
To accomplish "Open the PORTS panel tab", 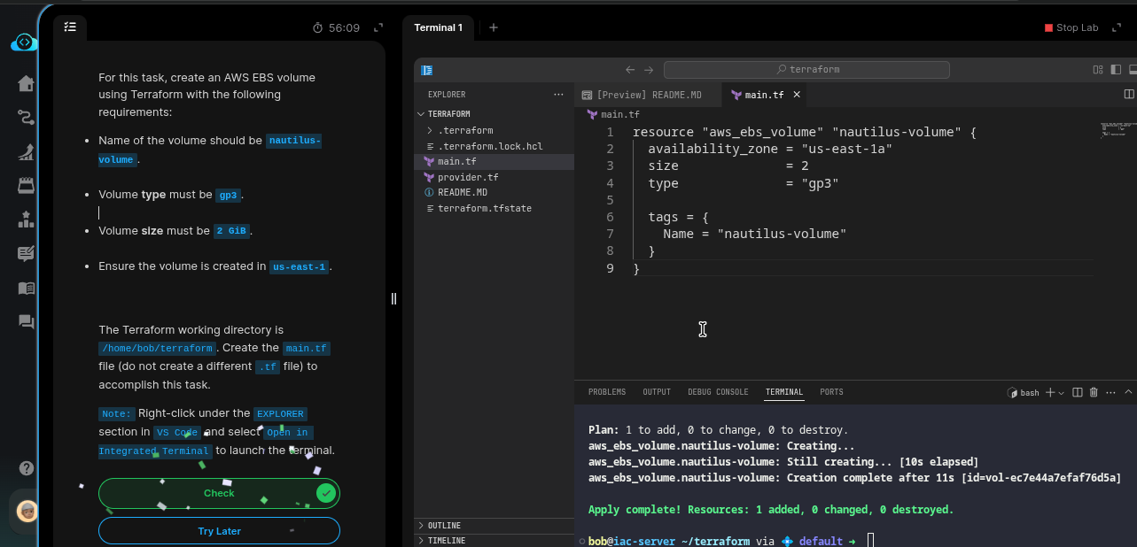I will coord(831,392).
